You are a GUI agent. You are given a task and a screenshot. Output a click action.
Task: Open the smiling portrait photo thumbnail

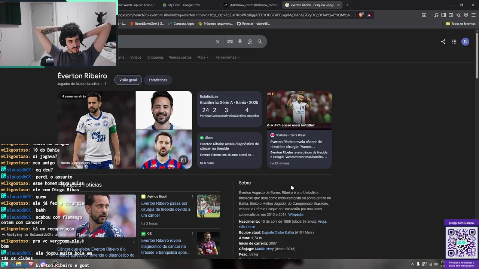tap(164, 110)
